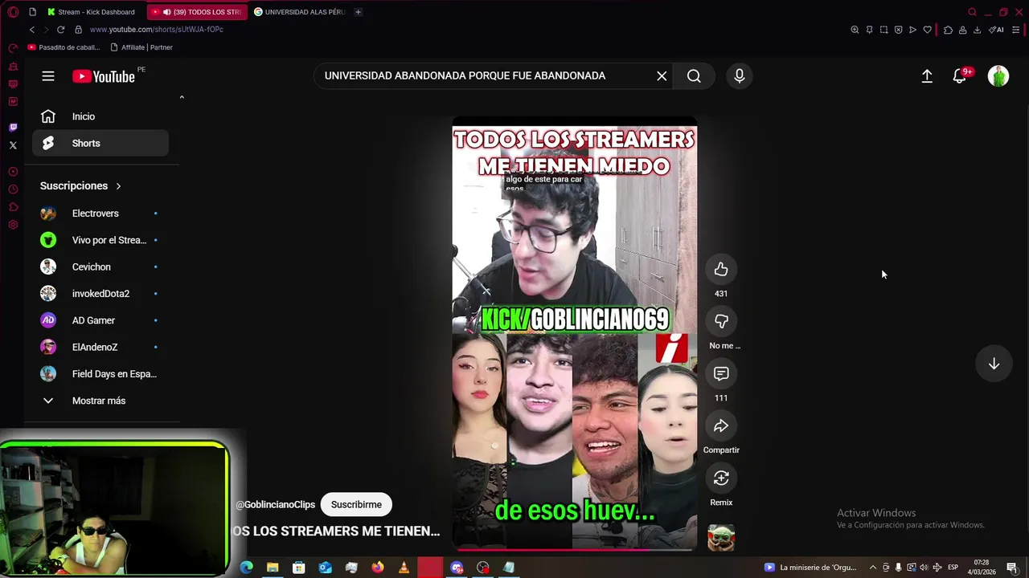This screenshot has width=1029, height=578.
Task: Run the search with the magnifier button
Action: (x=694, y=76)
